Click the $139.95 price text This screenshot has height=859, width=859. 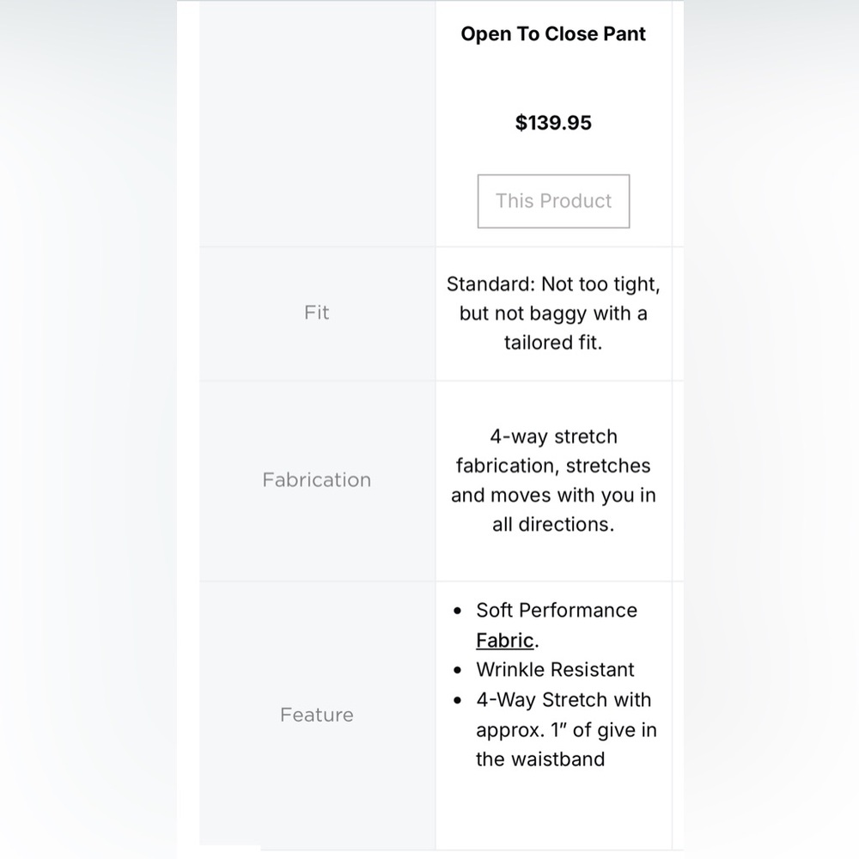click(x=553, y=123)
